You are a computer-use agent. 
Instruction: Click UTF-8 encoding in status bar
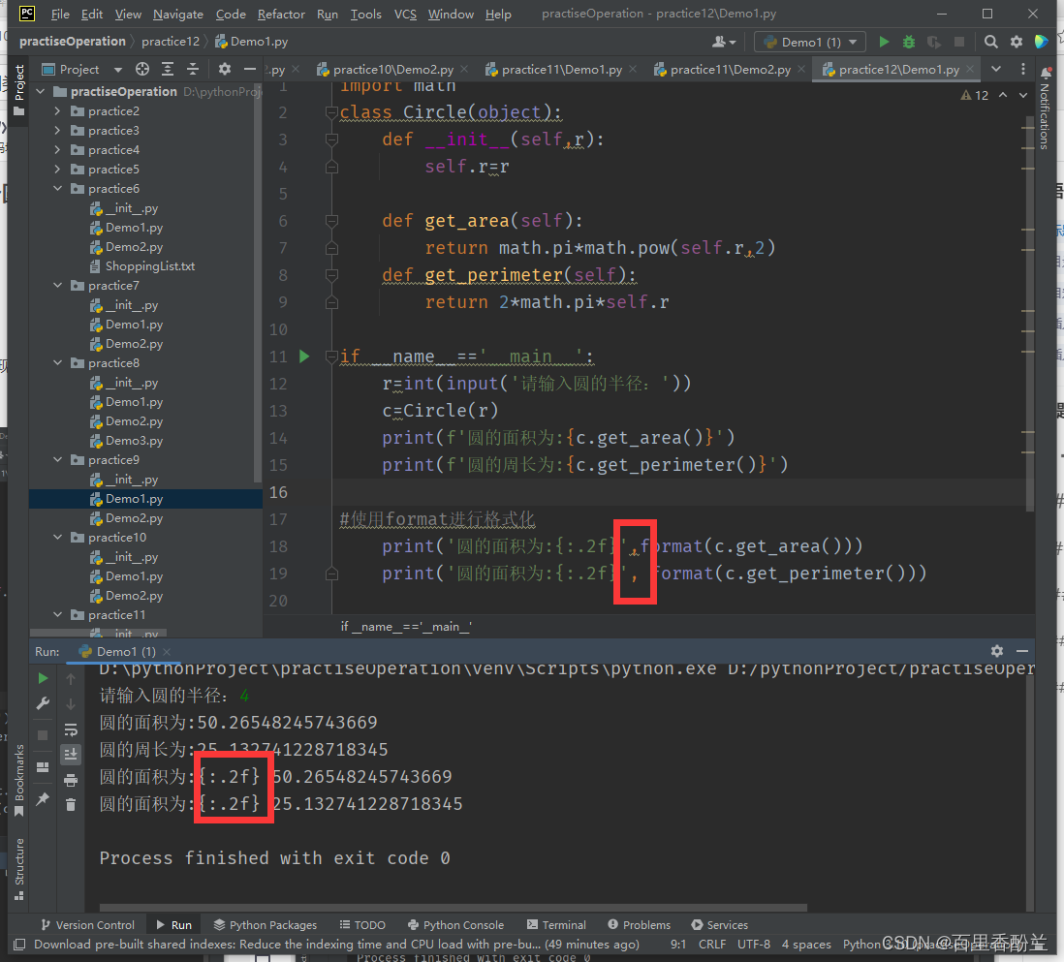pos(754,945)
